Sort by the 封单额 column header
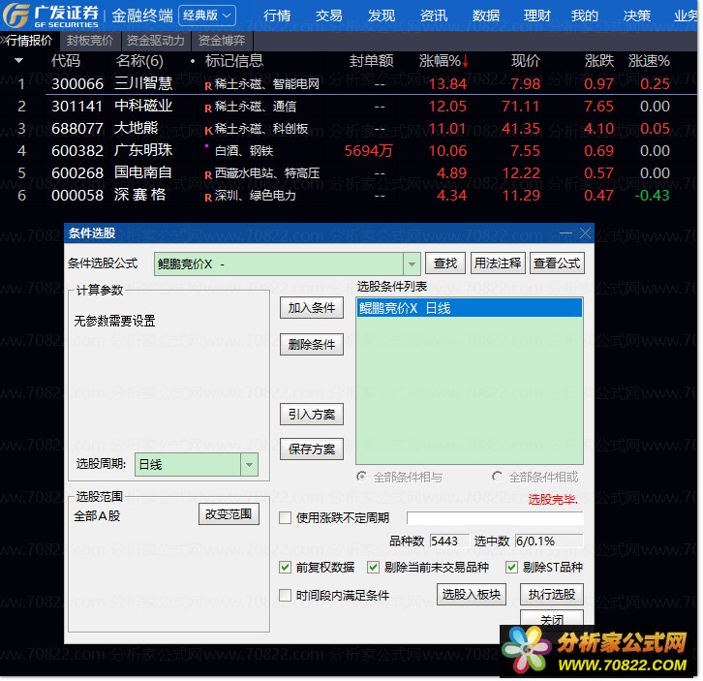The height and width of the screenshot is (681, 703). tap(371, 61)
